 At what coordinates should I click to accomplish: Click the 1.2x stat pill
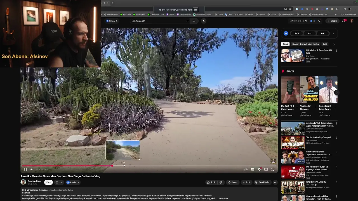[310, 33]
